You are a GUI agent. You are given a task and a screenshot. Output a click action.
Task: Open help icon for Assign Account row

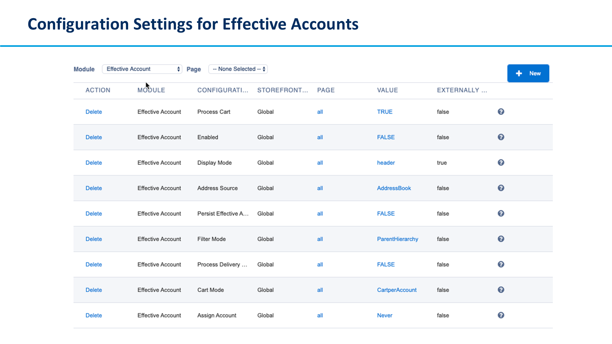[501, 315]
